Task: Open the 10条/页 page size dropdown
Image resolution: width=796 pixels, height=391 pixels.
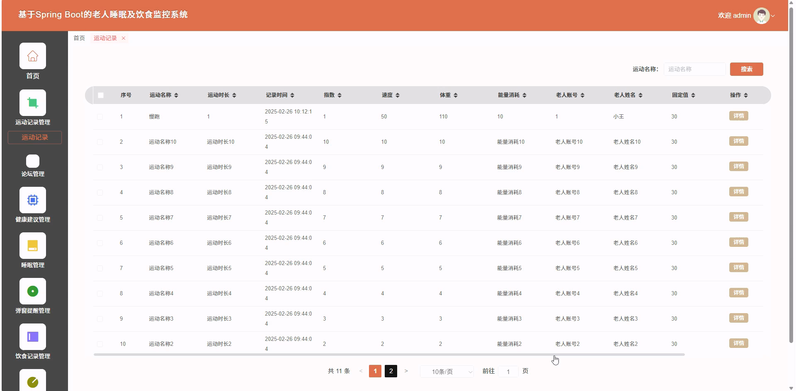Action: point(447,372)
